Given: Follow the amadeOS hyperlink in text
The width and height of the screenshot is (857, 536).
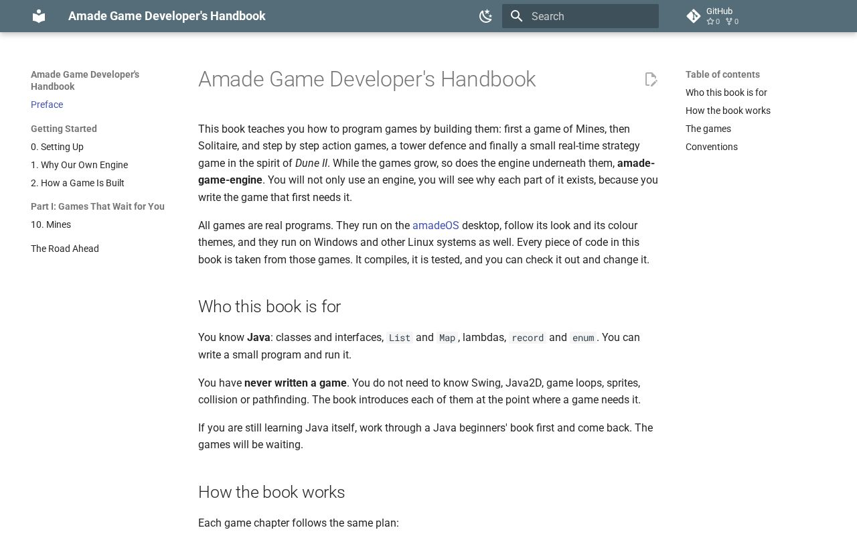Looking at the screenshot, I should (x=436, y=225).
